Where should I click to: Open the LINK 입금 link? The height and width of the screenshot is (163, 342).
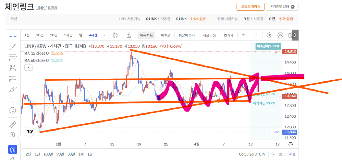pyautogui.click(x=198, y=19)
